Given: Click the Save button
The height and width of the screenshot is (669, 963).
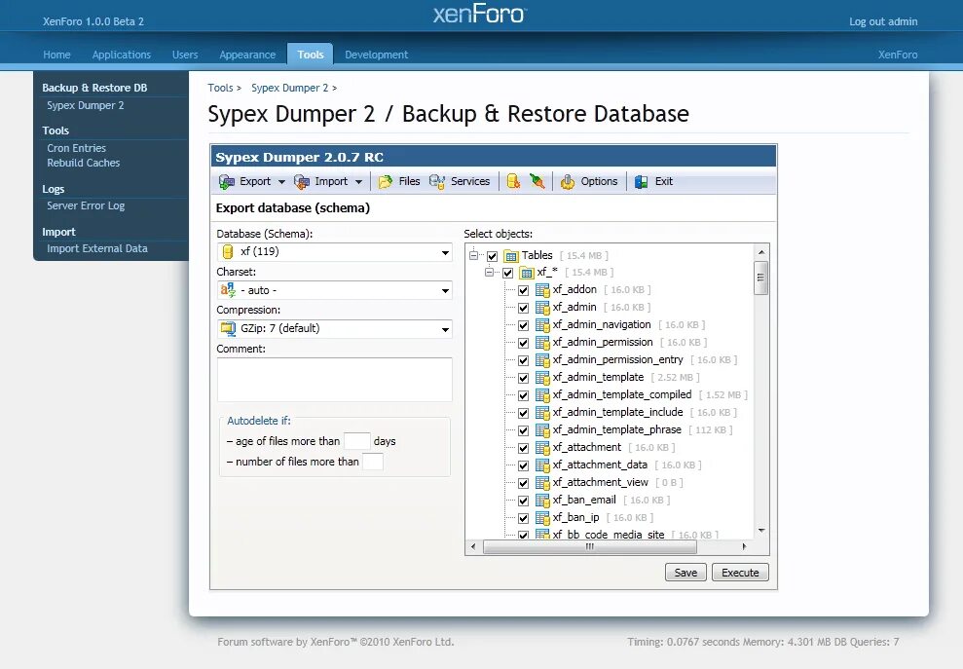Looking at the screenshot, I should (x=686, y=573).
